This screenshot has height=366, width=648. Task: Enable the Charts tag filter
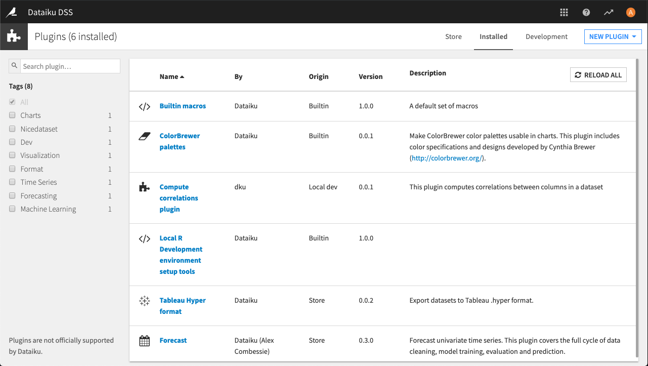tap(12, 115)
